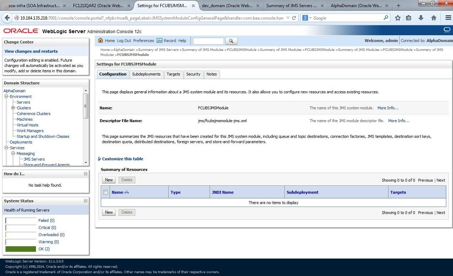The height and width of the screenshot is (276, 453).
Task: Click the console search input field
Action: pos(208,41)
